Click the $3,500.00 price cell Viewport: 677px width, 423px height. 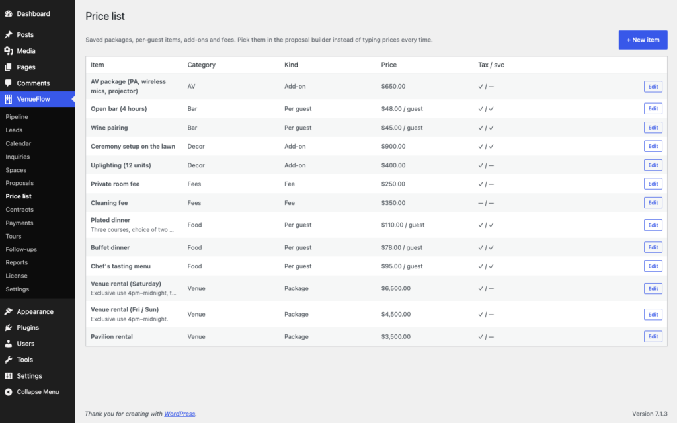pos(396,336)
